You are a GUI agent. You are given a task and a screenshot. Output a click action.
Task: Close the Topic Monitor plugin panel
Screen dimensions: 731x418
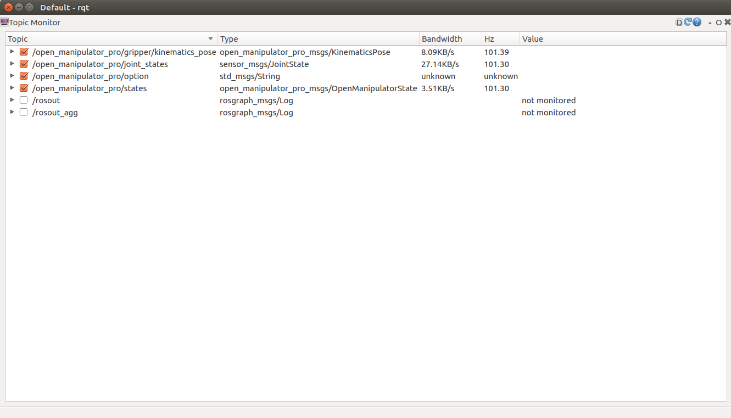pos(727,23)
